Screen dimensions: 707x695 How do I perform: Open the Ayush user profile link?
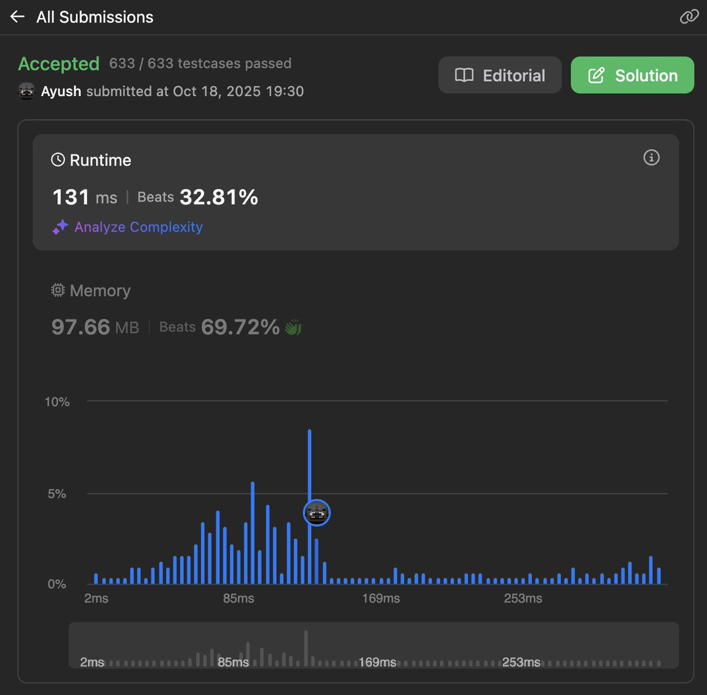(61, 91)
